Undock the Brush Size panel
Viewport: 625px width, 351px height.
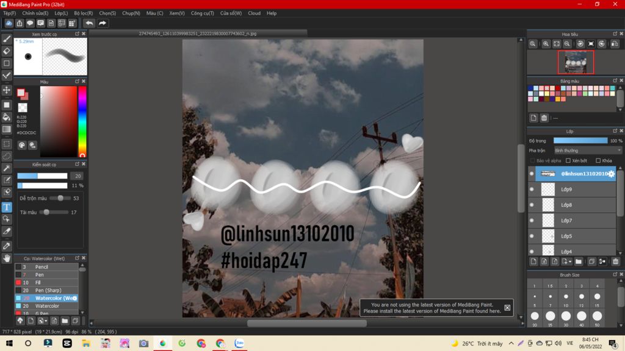615,275
